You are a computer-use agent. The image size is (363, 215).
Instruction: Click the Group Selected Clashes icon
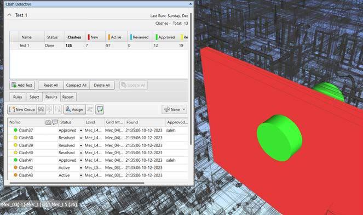point(41,110)
